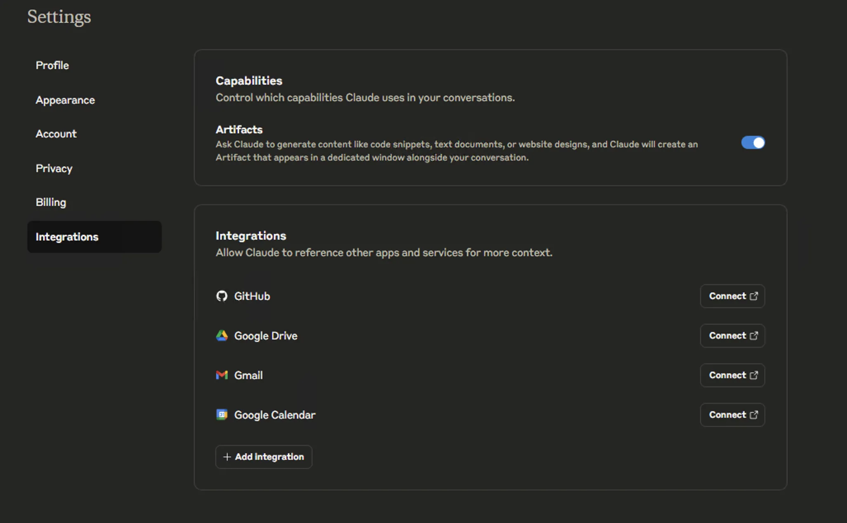Connect the GitHub integration
This screenshot has width=847, height=523.
732,296
